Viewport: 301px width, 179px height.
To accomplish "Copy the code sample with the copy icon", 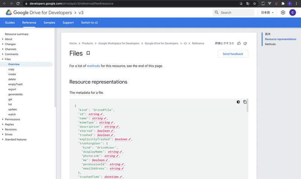I will [245, 102].
